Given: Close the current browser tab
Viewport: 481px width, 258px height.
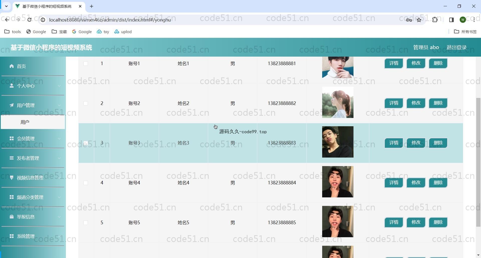Looking at the screenshot, I should point(80,6).
